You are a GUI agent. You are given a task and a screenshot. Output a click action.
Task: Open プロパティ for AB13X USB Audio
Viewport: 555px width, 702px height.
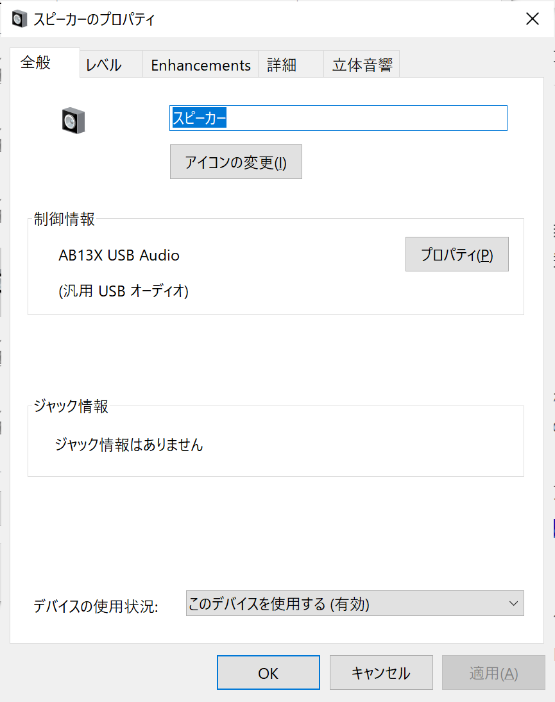coord(456,254)
